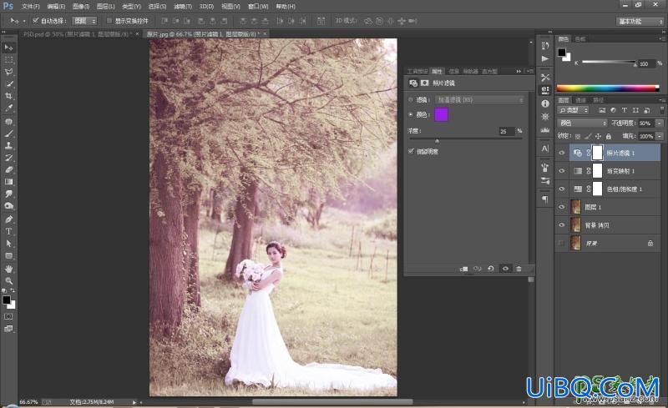Open the fill slider arrow
Viewport: 668px width, 408px height.
[660, 136]
